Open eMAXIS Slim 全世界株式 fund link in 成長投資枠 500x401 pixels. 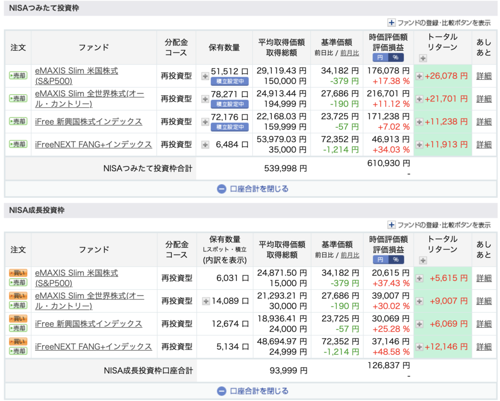point(90,301)
